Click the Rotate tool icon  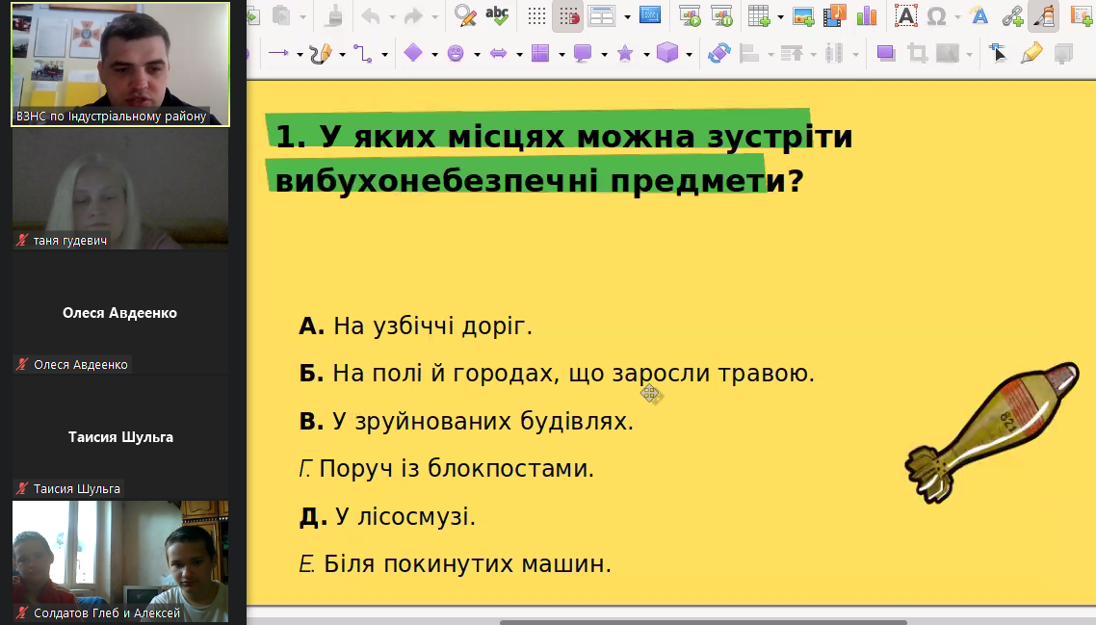718,53
